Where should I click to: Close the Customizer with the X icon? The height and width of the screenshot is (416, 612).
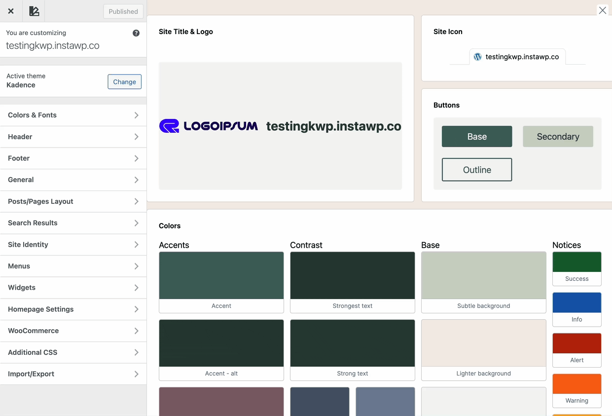pyautogui.click(x=10, y=10)
